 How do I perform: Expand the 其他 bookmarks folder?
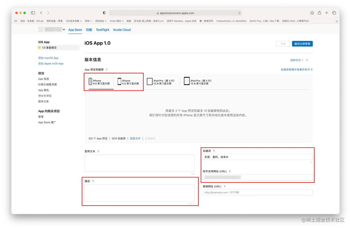[88, 21]
